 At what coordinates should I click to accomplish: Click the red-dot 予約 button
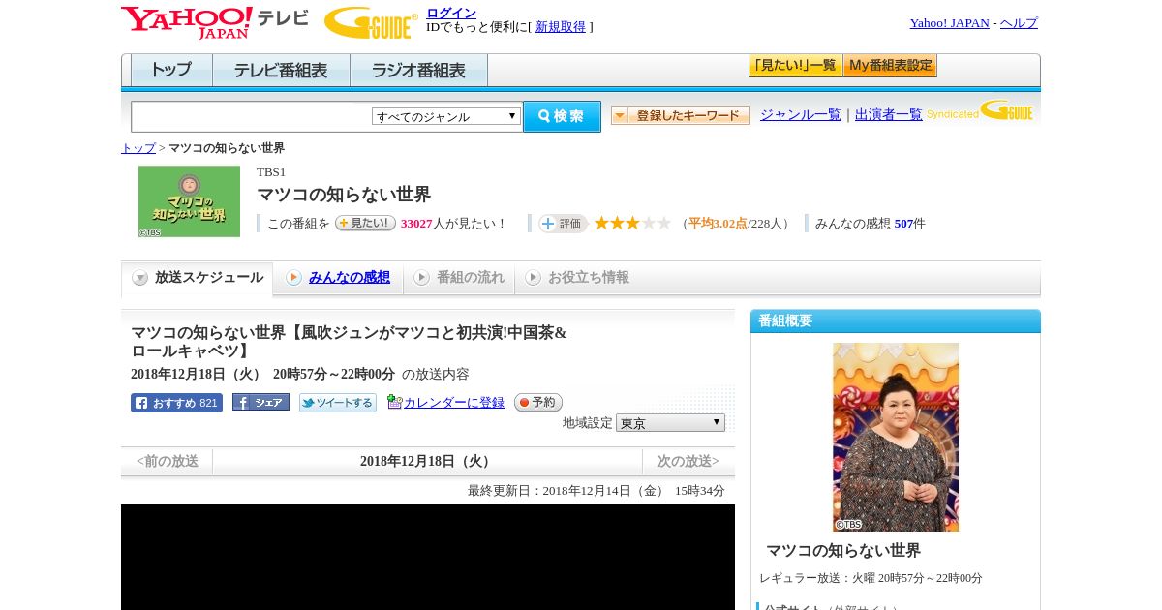coord(537,402)
